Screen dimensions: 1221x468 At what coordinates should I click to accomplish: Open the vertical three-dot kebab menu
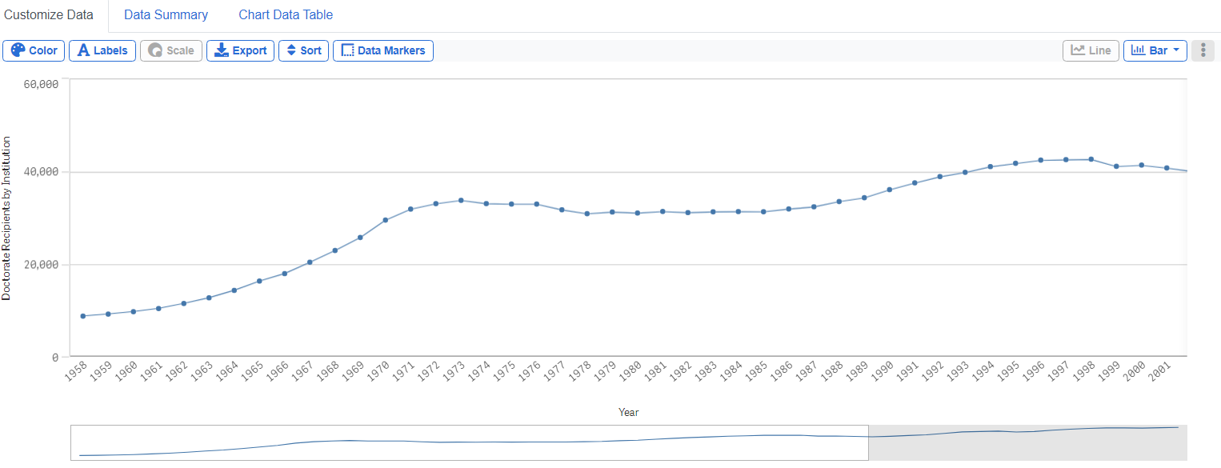tap(1203, 50)
